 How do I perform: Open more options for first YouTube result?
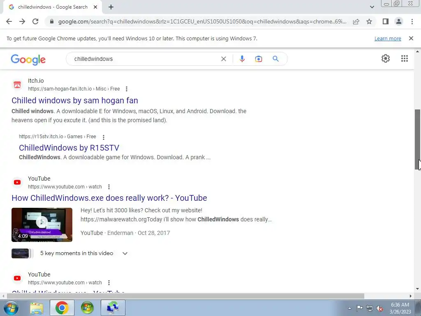109,187
